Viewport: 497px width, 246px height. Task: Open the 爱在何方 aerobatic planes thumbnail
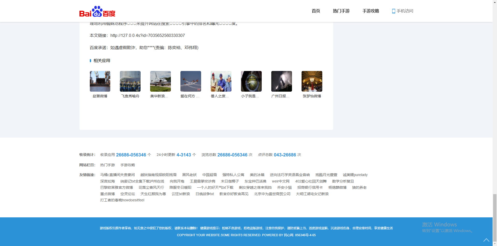(x=191, y=81)
